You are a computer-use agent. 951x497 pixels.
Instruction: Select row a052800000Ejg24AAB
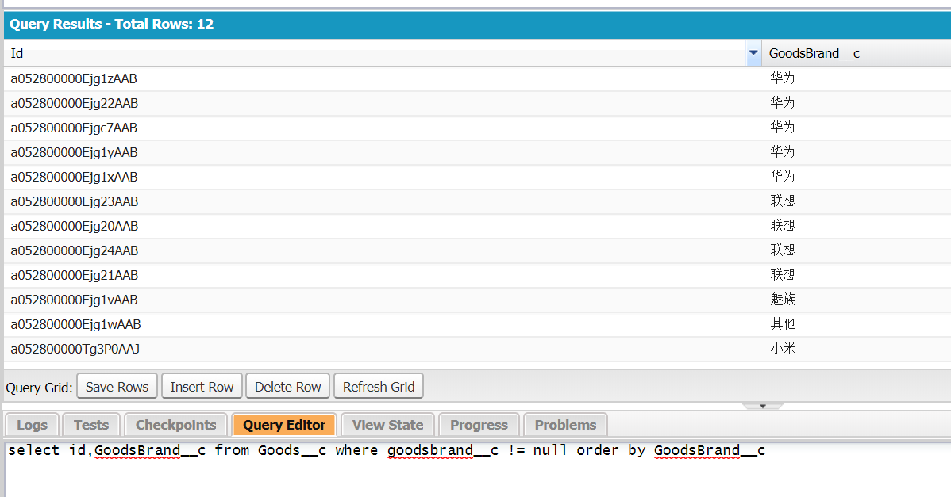click(x=477, y=250)
